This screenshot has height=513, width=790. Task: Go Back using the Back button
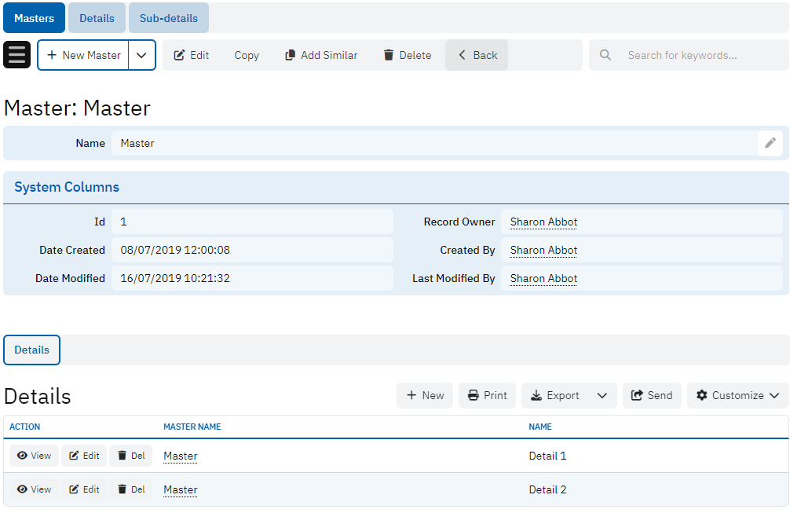[477, 55]
